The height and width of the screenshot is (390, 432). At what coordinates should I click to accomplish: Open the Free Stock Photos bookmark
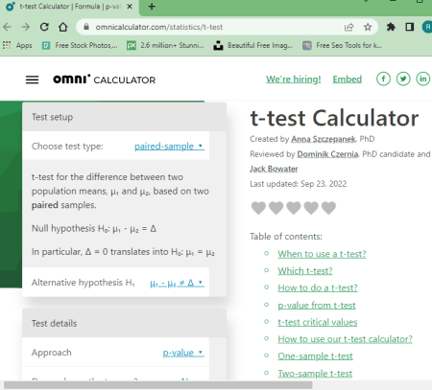[x=80, y=45]
